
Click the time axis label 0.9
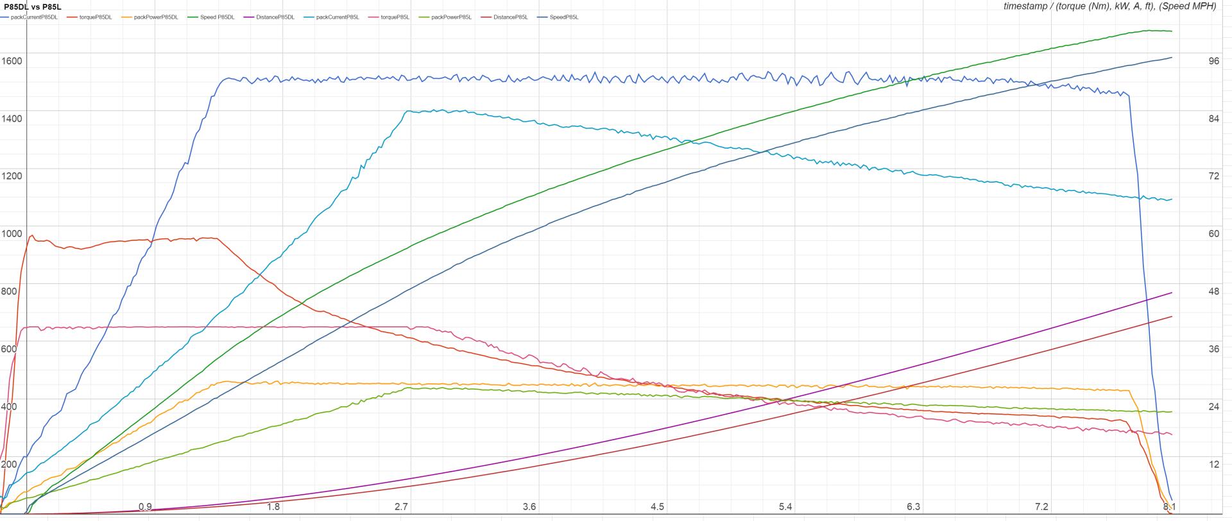pyautogui.click(x=146, y=507)
